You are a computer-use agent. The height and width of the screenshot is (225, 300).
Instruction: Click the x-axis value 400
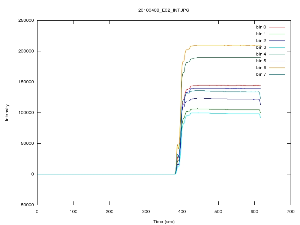pyautogui.click(x=182, y=211)
